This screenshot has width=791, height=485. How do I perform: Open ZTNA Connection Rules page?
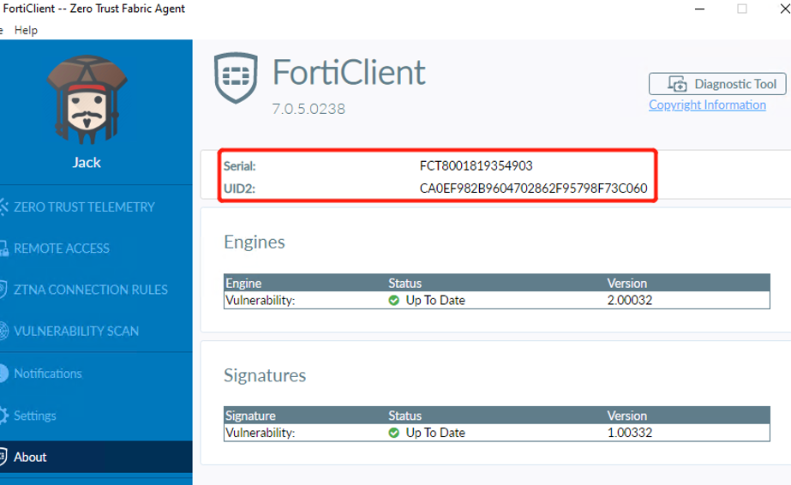91,290
